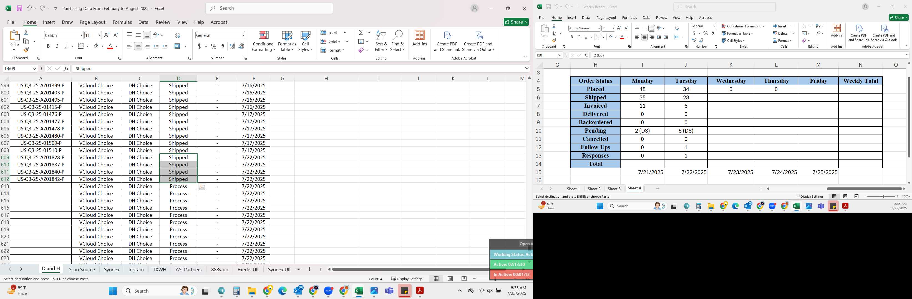
Task: Open Data tab in Purchasing Data window
Action: (x=143, y=22)
